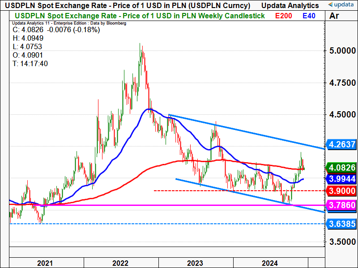Select the red E200 indicator label
This screenshot has height=268, width=358.
click(283, 16)
